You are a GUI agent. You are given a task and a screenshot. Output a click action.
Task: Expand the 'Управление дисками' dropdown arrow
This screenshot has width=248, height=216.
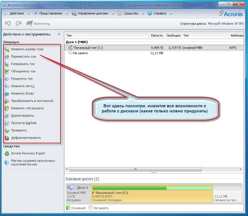point(112,14)
